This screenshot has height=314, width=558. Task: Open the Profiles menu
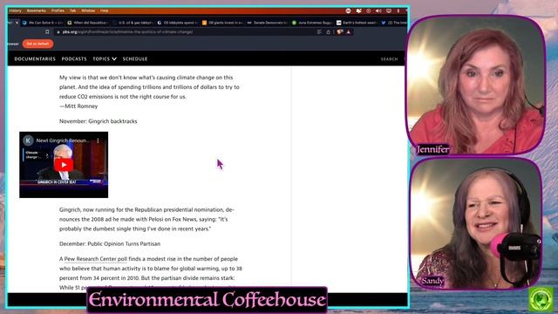[58, 10]
